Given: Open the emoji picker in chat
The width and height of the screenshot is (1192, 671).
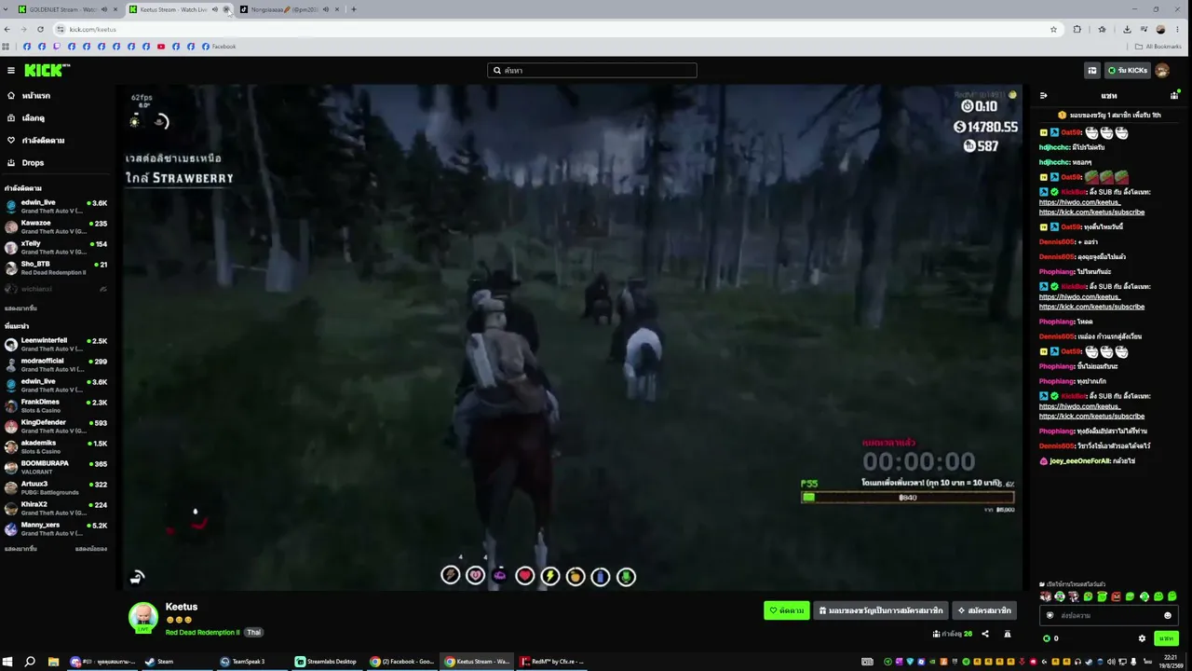Looking at the screenshot, I should pos(1168,615).
